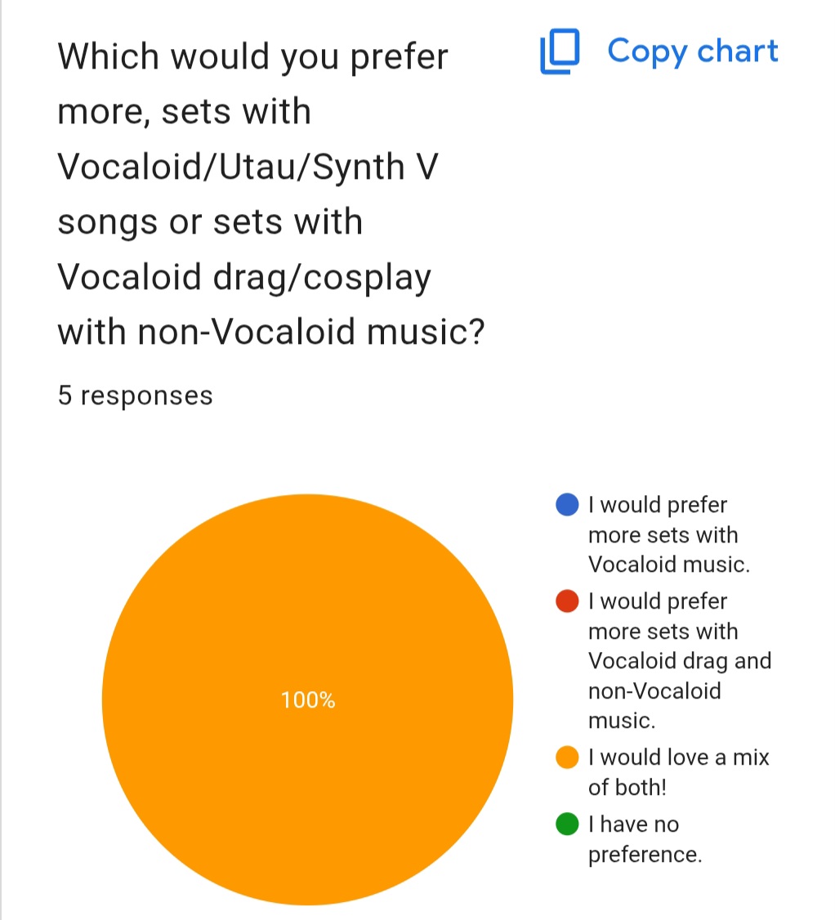This screenshot has height=920, width=835.
Task: Click the '5 responses' text
Action: click(x=135, y=395)
